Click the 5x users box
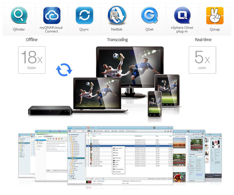 click(x=202, y=60)
